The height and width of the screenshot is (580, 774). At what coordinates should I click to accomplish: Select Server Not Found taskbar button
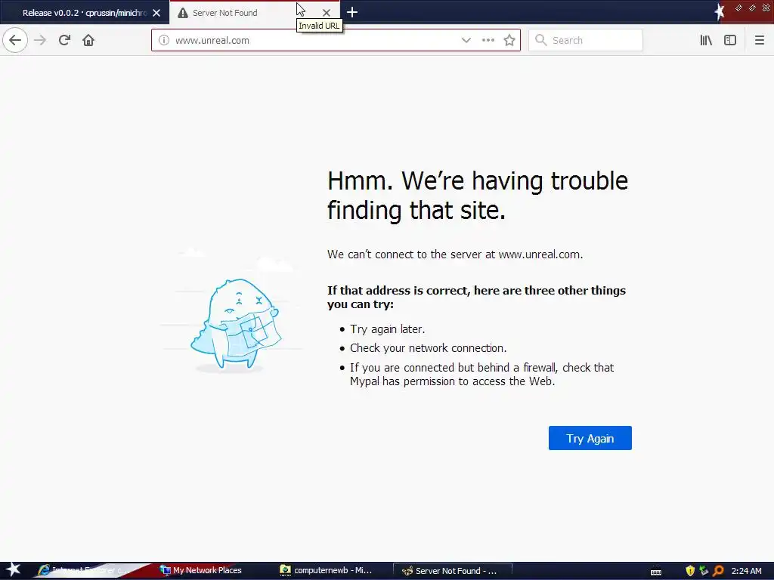tap(452, 571)
